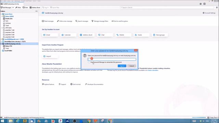Click Sign In in password dialog
The image size is (219, 123).
(122, 66)
